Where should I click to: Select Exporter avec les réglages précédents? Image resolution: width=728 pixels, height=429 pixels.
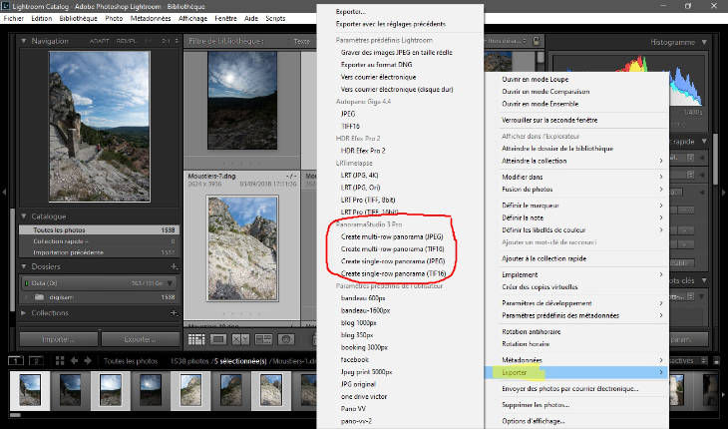point(391,24)
